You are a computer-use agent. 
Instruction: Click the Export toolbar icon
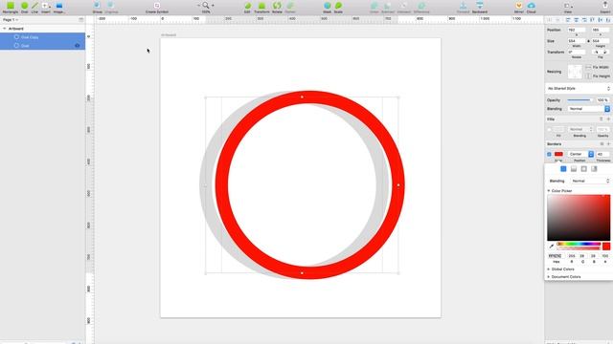[x=605, y=6]
